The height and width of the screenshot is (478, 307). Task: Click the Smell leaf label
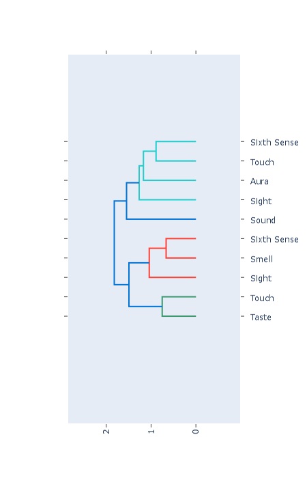point(261,259)
